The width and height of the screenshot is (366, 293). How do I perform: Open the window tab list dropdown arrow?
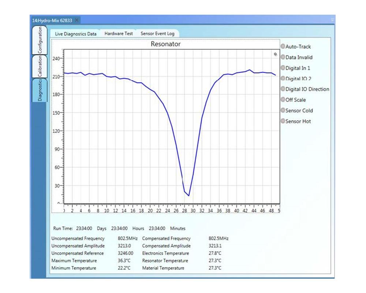(x=332, y=20)
